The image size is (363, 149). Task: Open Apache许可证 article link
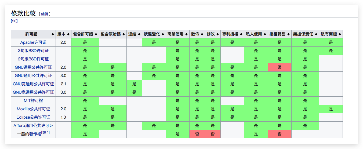[33, 42]
